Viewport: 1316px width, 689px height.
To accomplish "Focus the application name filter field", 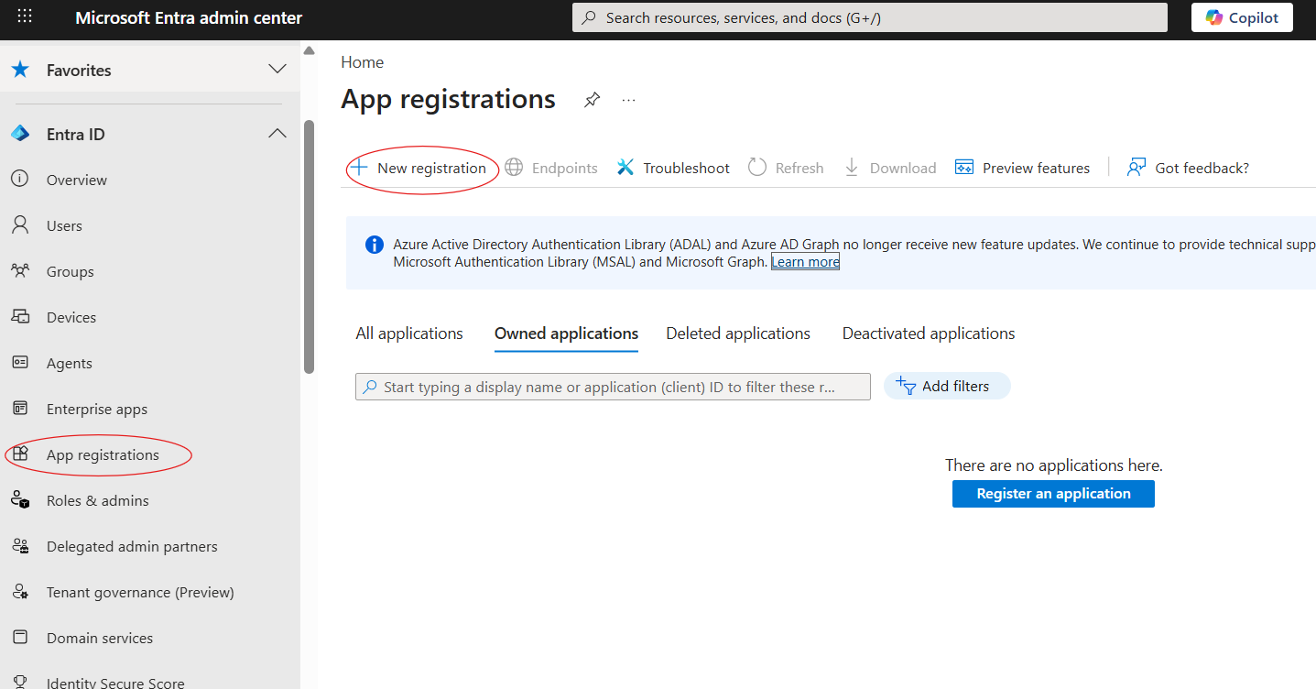I will pos(613,387).
